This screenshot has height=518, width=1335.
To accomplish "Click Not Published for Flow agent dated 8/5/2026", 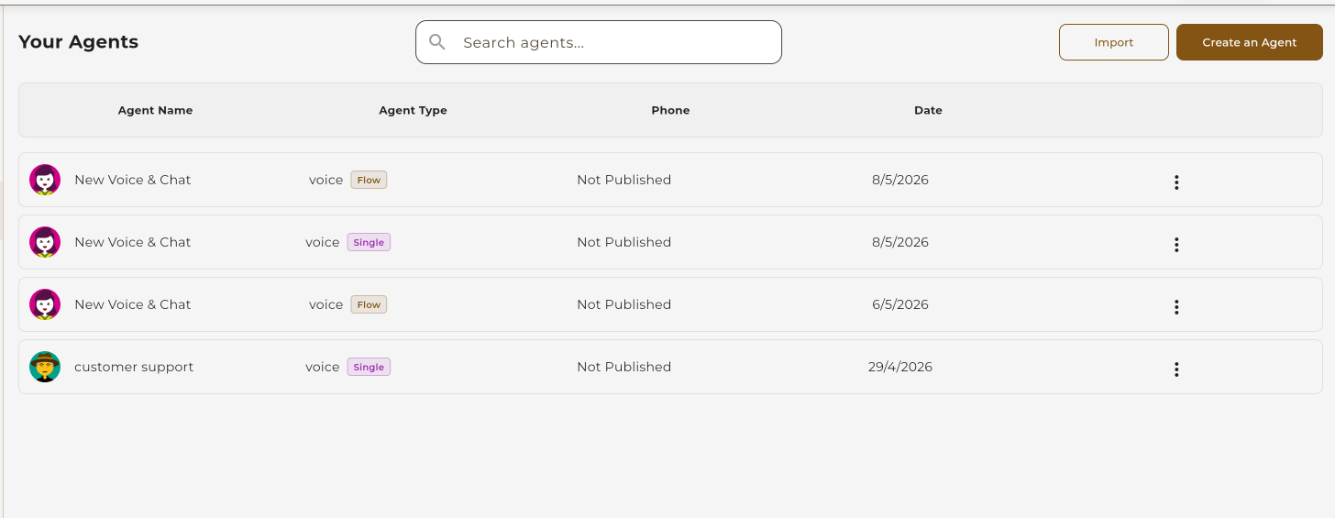I will tap(624, 180).
